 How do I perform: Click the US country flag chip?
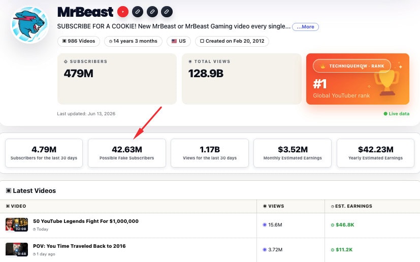[x=179, y=41]
